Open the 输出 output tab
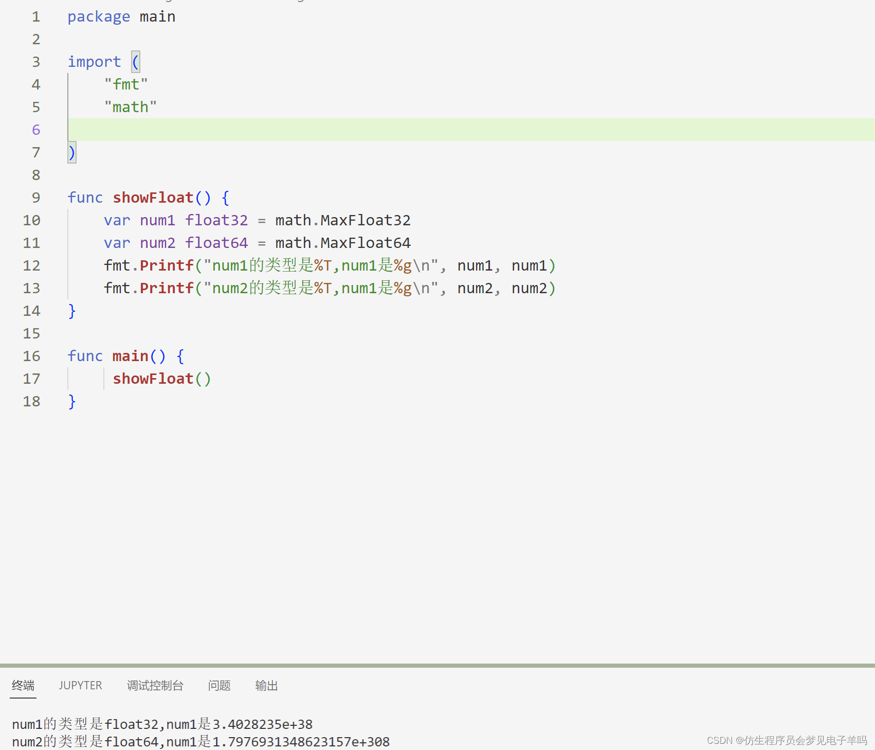Viewport: 875px width, 750px height. pyautogui.click(x=266, y=686)
